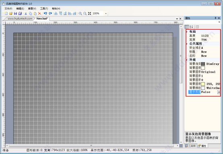Image resolution: width=223 pixels, height=154 pixels.
Task: Open the 文件(F) menu
Action: 8,8
